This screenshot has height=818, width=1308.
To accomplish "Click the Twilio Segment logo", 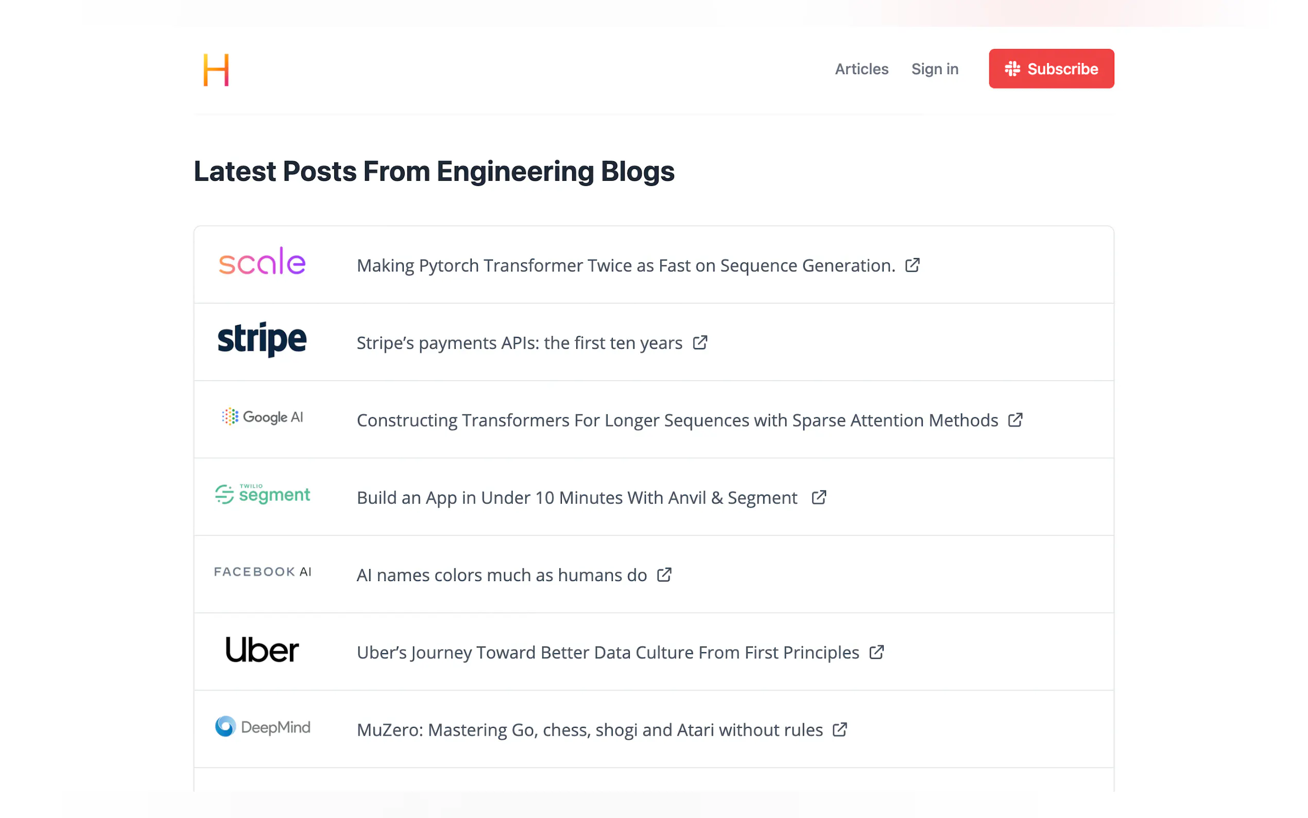I will [262, 495].
